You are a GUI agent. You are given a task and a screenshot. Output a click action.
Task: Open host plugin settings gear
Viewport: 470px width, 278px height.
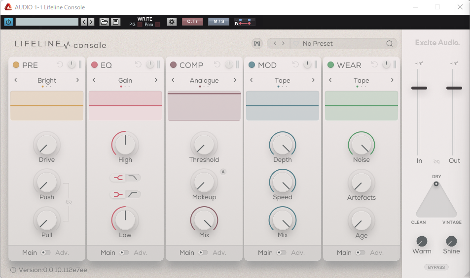(x=172, y=22)
